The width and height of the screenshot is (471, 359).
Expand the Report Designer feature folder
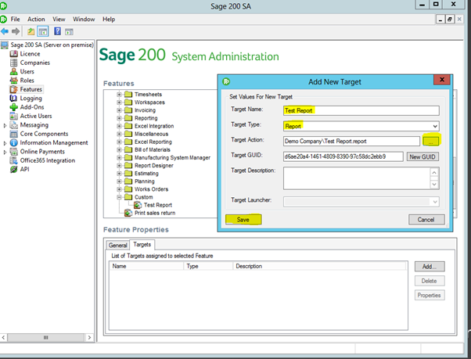coord(119,165)
